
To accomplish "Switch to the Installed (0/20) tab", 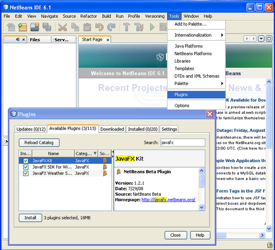I will coord(142,129).
